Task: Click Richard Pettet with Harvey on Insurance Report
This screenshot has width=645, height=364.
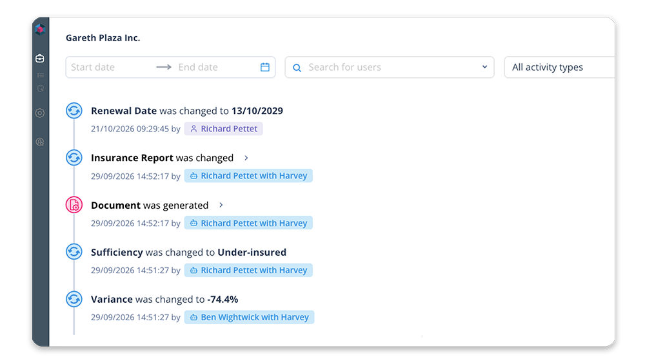Action: (248, 176)
